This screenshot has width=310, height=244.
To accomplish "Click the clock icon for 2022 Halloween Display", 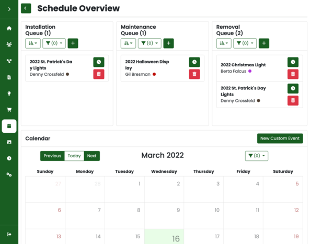I will (194, 62).
